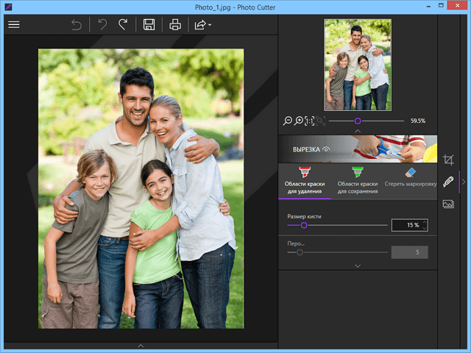Screen dimensions: 471x353
Task: Open the share dropdown arrow
Action: pos(210,24)
